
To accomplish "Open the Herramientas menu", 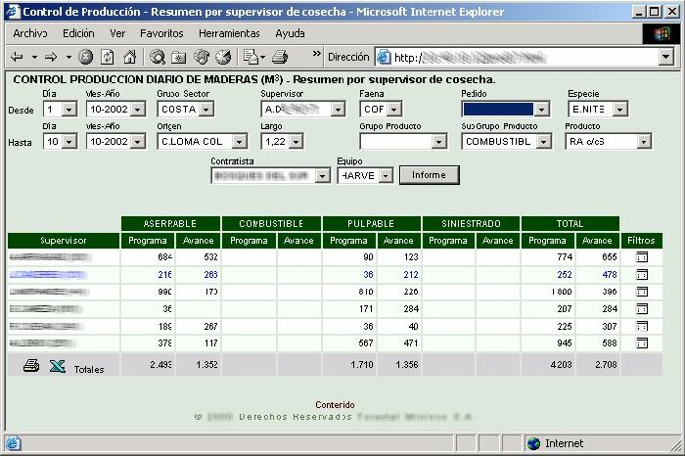I will pyautogui.click(x=228, y=33).
